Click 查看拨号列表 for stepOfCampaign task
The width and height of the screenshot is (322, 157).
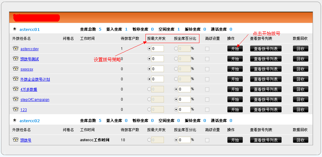265,100
